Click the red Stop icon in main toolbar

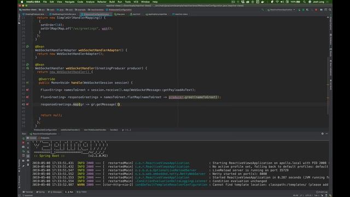tap(316, 10)
